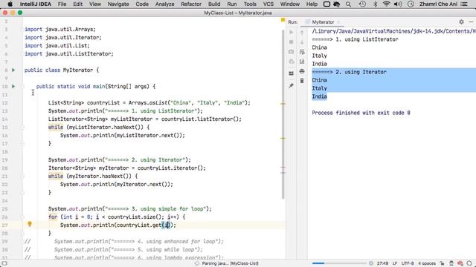Open the Apple menu
This screenshot has height=267, width=476.
(10, 4)
